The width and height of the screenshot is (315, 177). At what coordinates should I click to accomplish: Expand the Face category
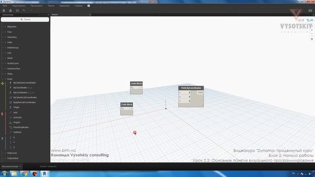click(x=9, y=32)
